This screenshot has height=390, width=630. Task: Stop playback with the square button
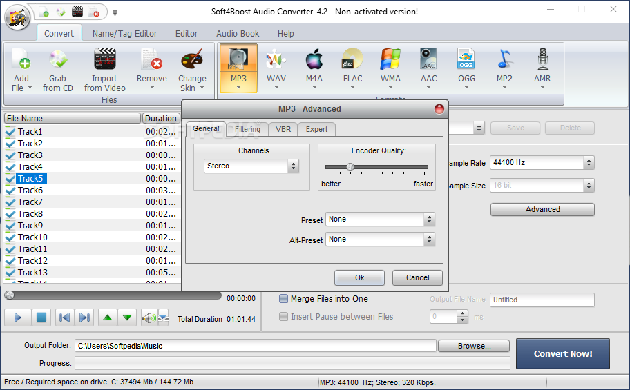tap(41, 318)
